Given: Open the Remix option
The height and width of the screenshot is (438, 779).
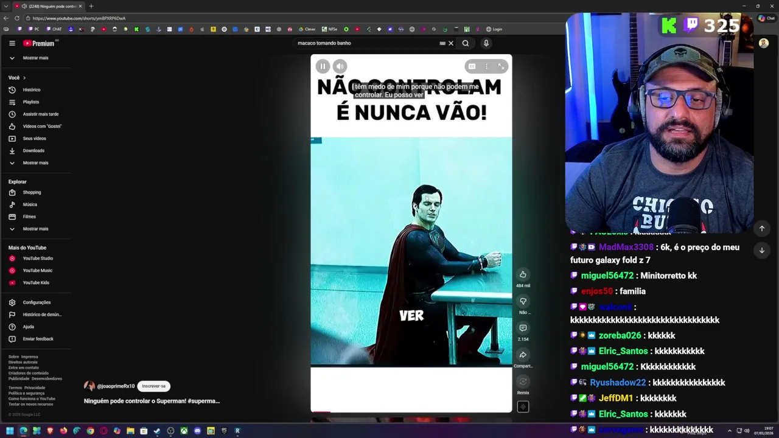Looking at the screenshot, I should click(x=523, y=381).
